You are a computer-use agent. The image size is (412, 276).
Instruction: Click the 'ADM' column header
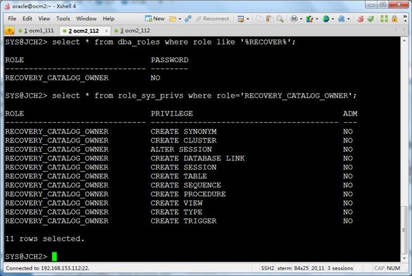(x=350, y=113)
